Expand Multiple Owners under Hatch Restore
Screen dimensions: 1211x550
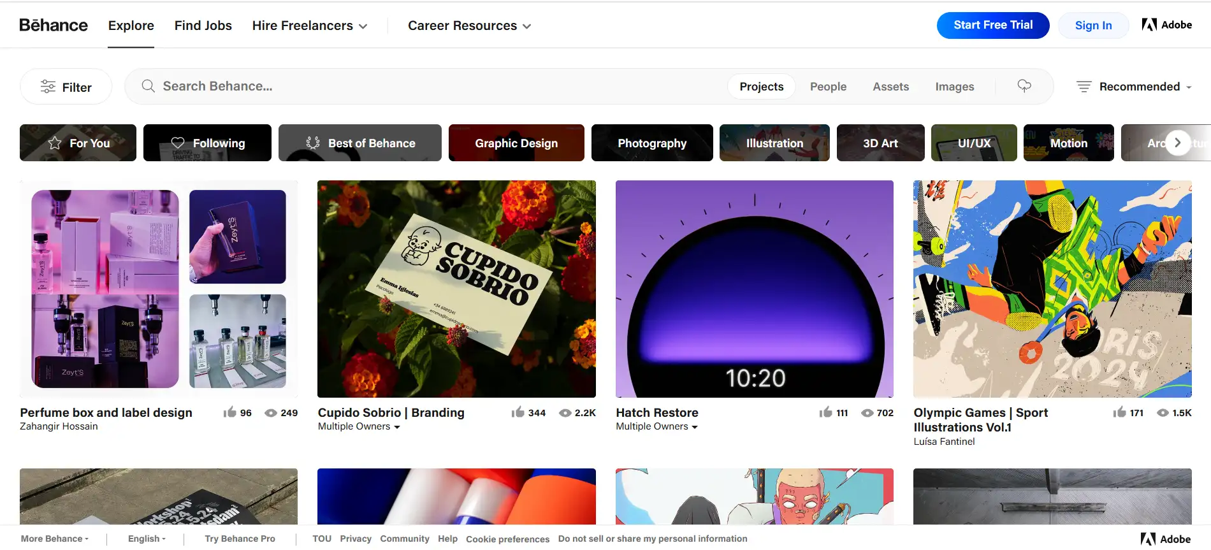pyautogui.click(x=656, y=426)
